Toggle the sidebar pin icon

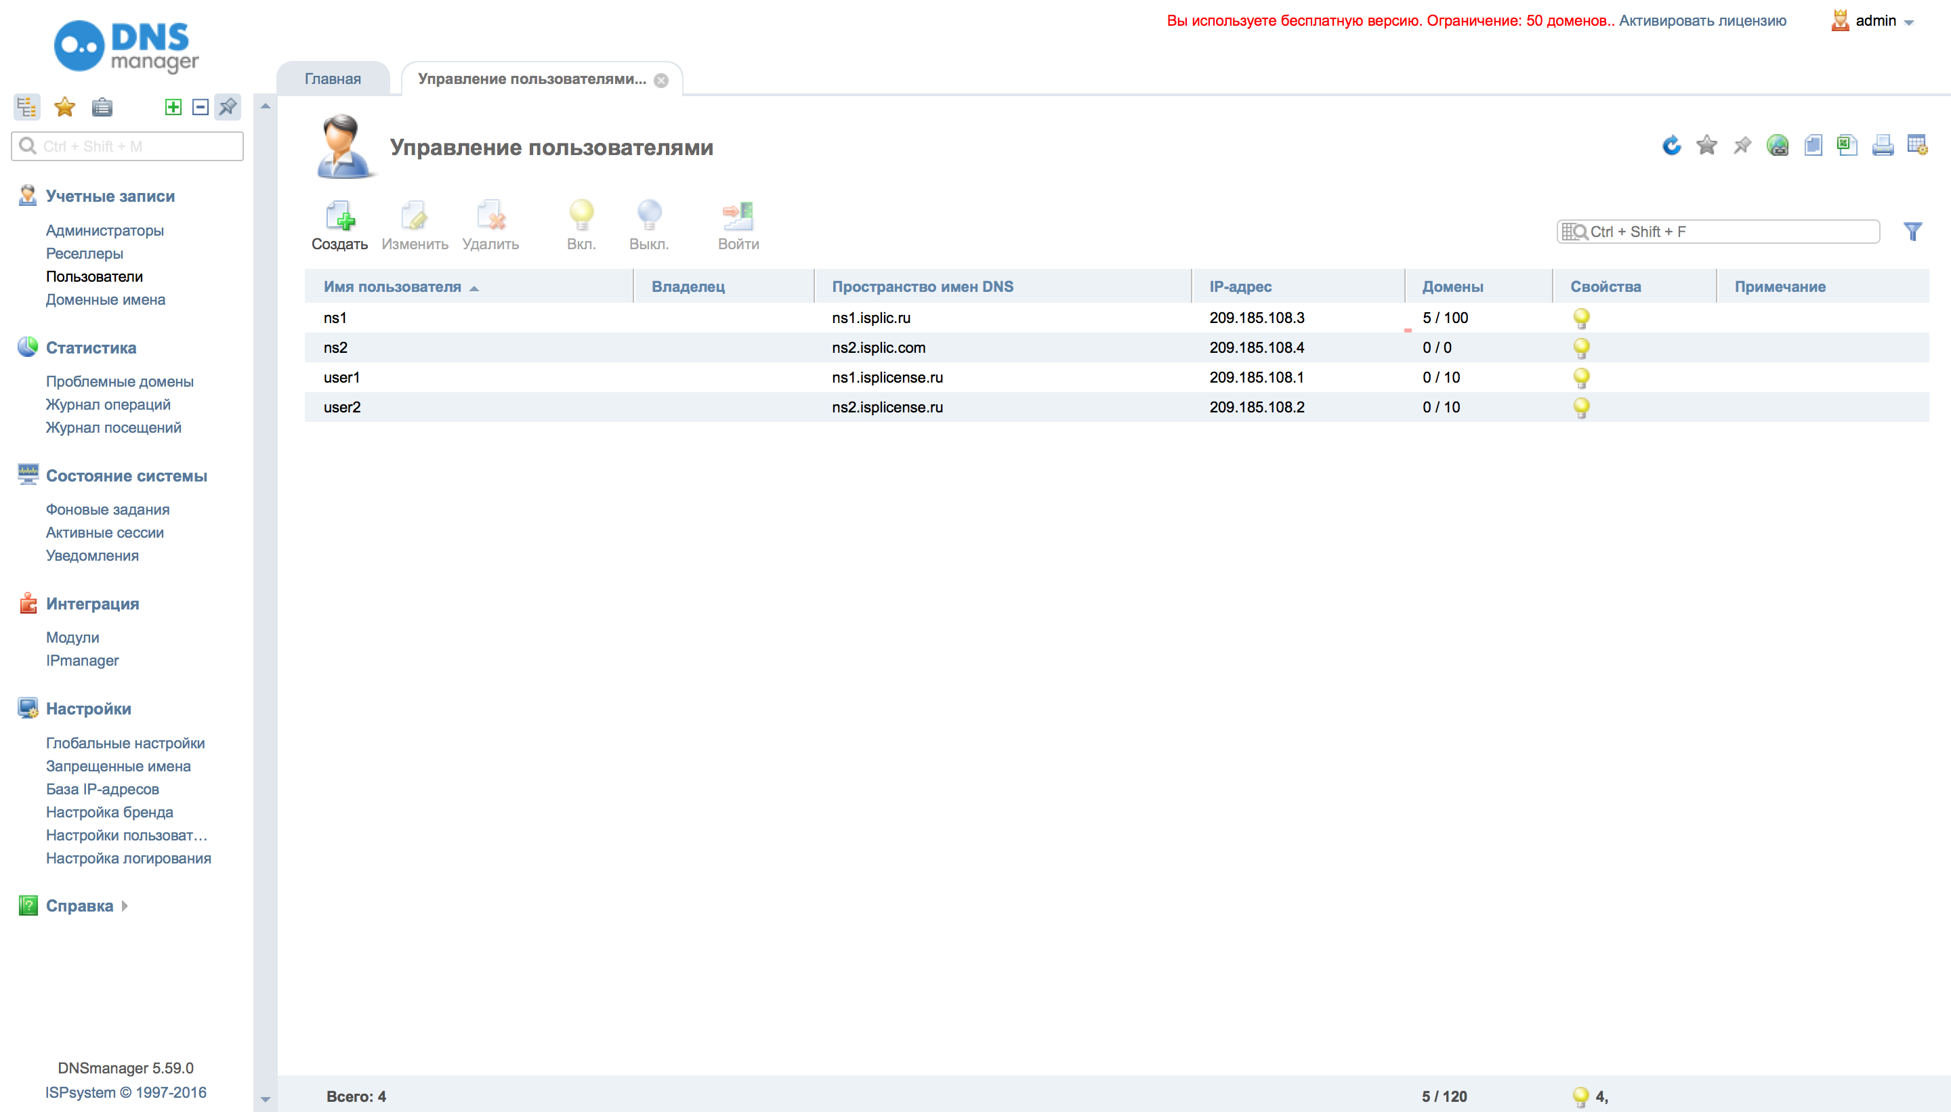[x=228, y=107]
